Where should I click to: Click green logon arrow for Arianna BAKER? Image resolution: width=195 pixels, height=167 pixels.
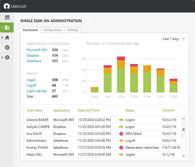pyautogui.click(x=121, y=120)
